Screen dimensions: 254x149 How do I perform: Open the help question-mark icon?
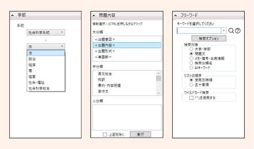[x=238, y=31]
